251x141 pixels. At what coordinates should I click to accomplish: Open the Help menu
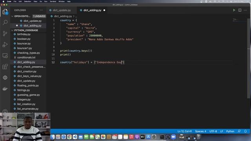[69, 1]
